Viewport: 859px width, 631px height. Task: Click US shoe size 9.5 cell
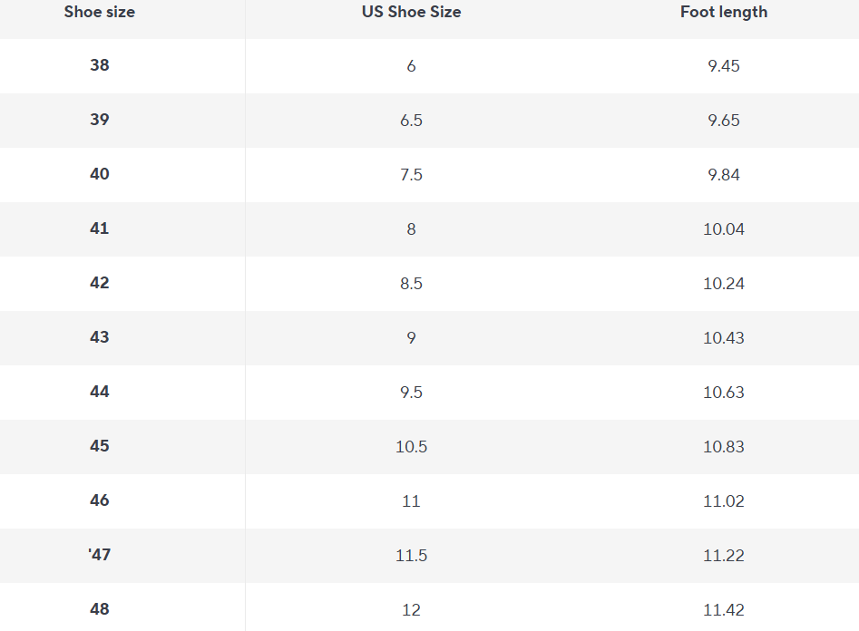coord(411,392)
